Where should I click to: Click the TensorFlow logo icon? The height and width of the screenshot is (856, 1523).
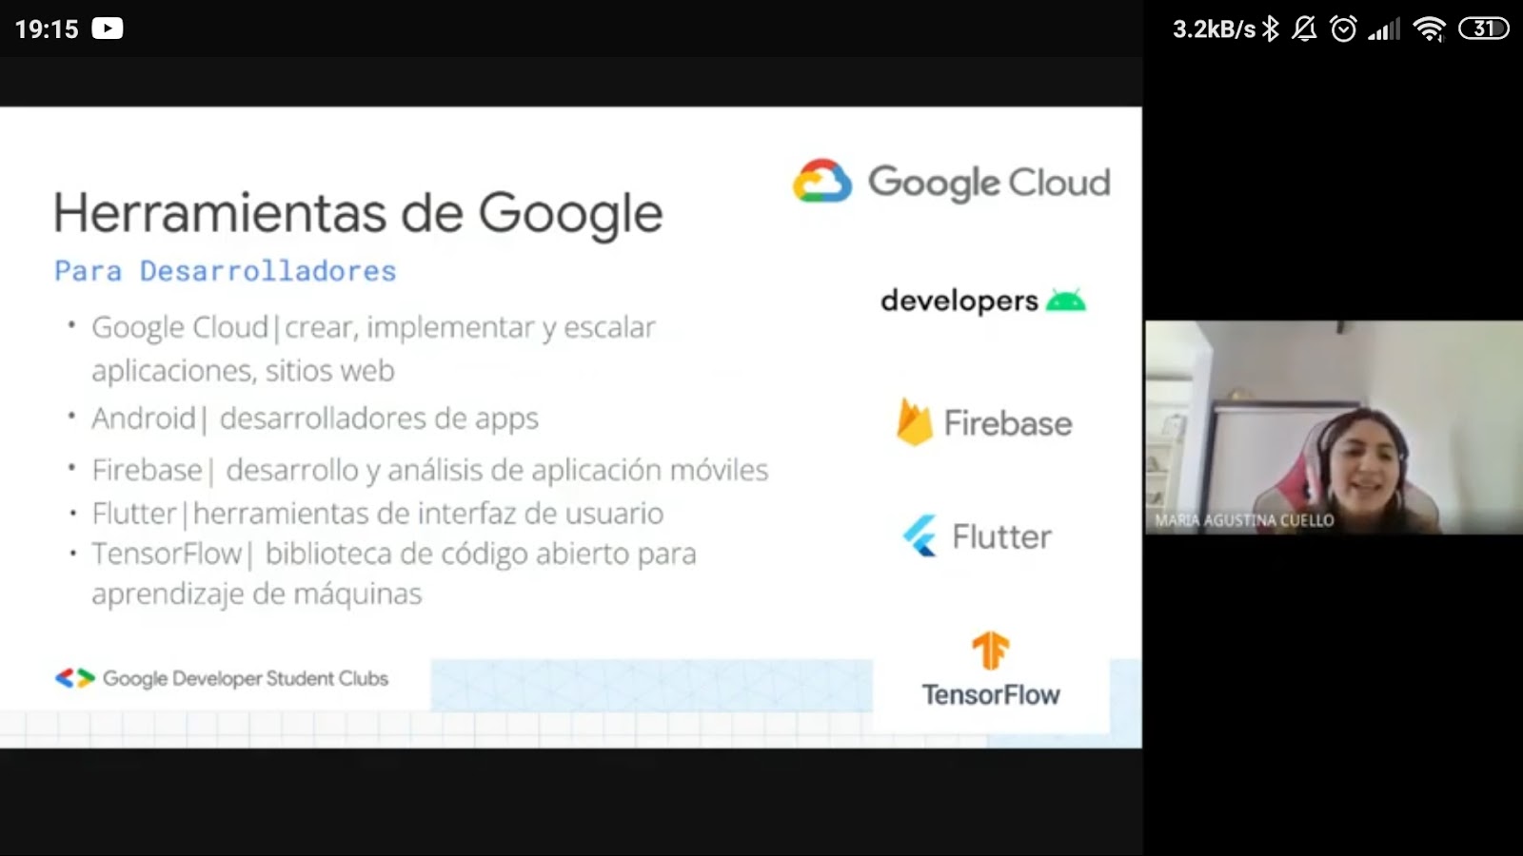[990, 651]
